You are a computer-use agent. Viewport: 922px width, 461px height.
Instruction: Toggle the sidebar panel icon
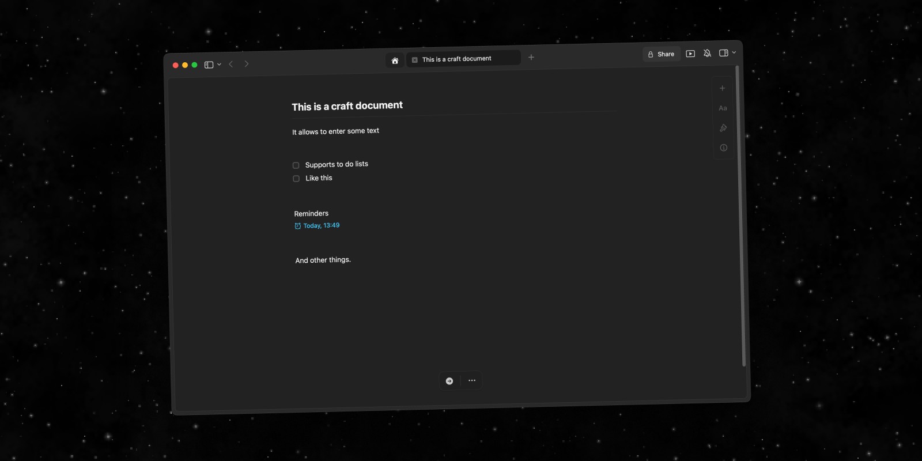(209, 65)
